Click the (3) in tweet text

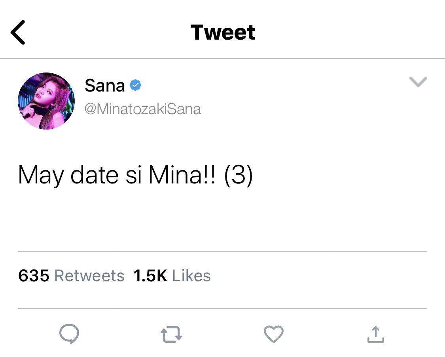coord(238,176)
